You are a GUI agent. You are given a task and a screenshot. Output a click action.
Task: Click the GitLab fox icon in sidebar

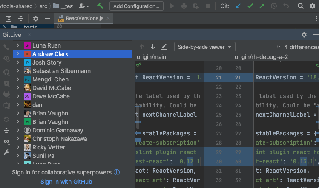click(x=6, y=94)
